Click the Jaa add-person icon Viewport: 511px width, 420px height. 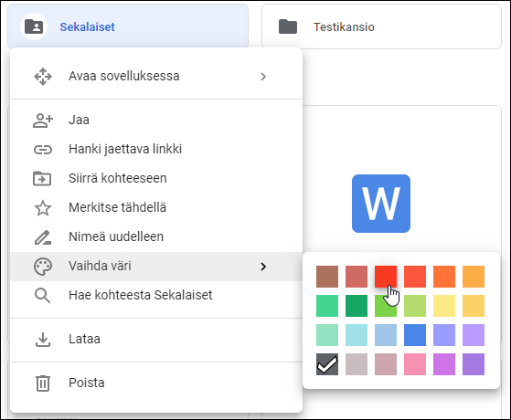(x=43, y=121)
